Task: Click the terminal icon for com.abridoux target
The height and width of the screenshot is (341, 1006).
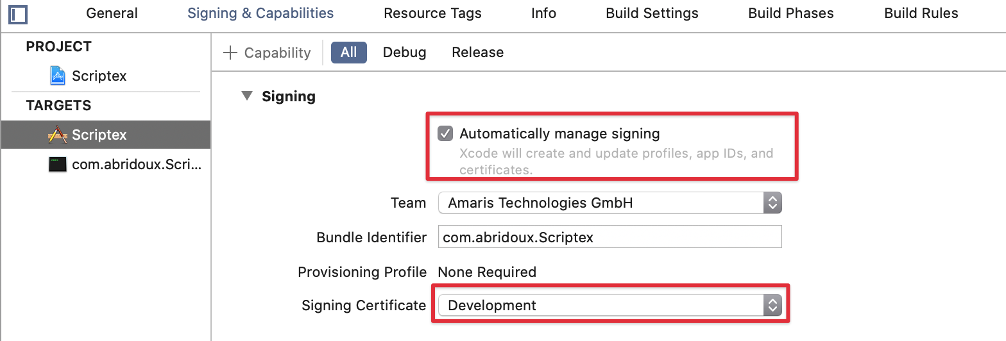Action: point(58,165)
